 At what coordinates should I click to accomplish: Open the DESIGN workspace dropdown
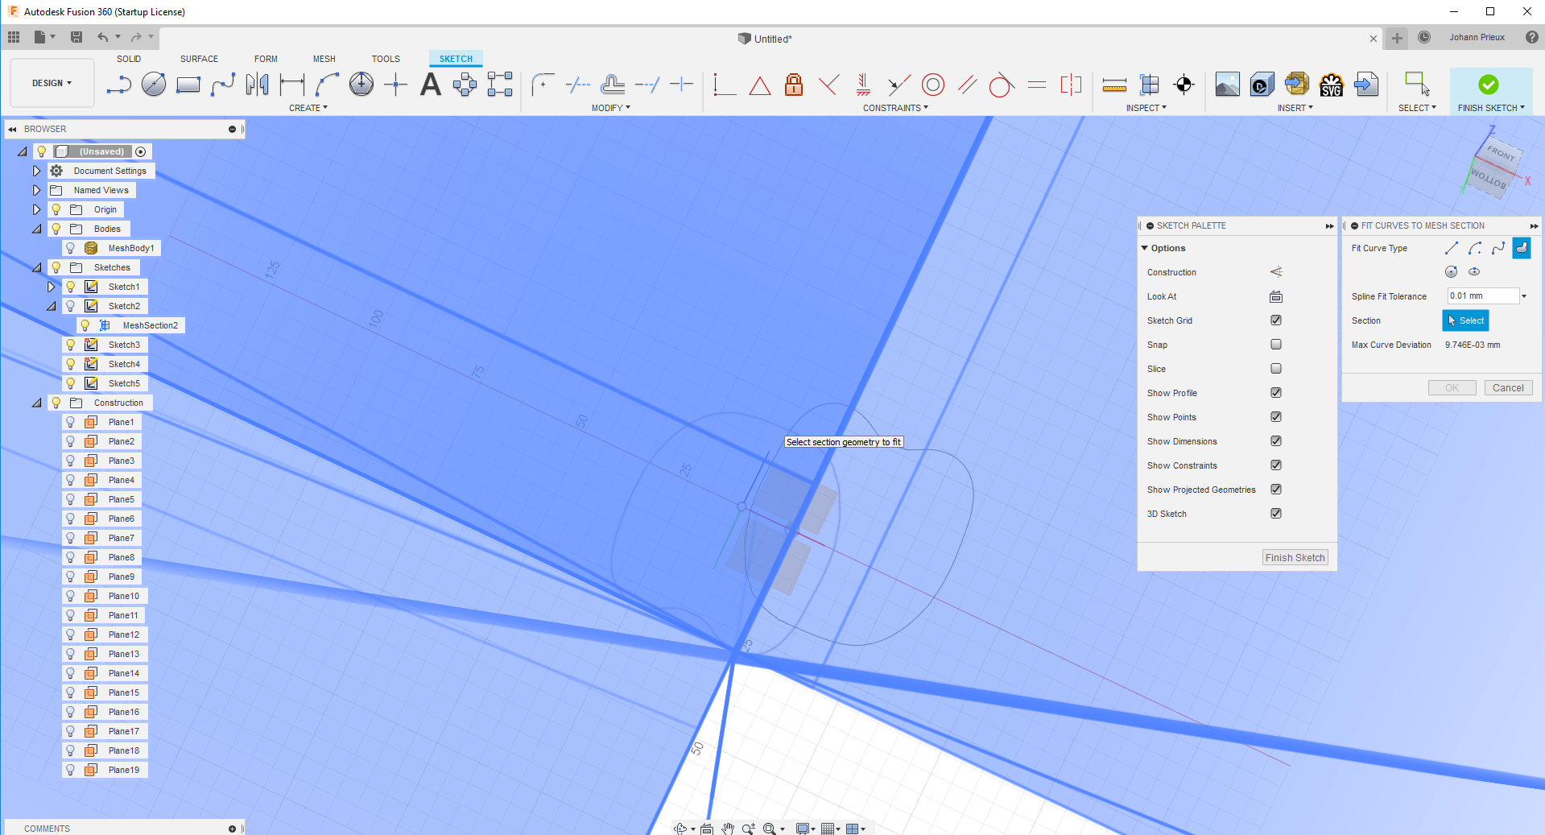pos(52,83)
